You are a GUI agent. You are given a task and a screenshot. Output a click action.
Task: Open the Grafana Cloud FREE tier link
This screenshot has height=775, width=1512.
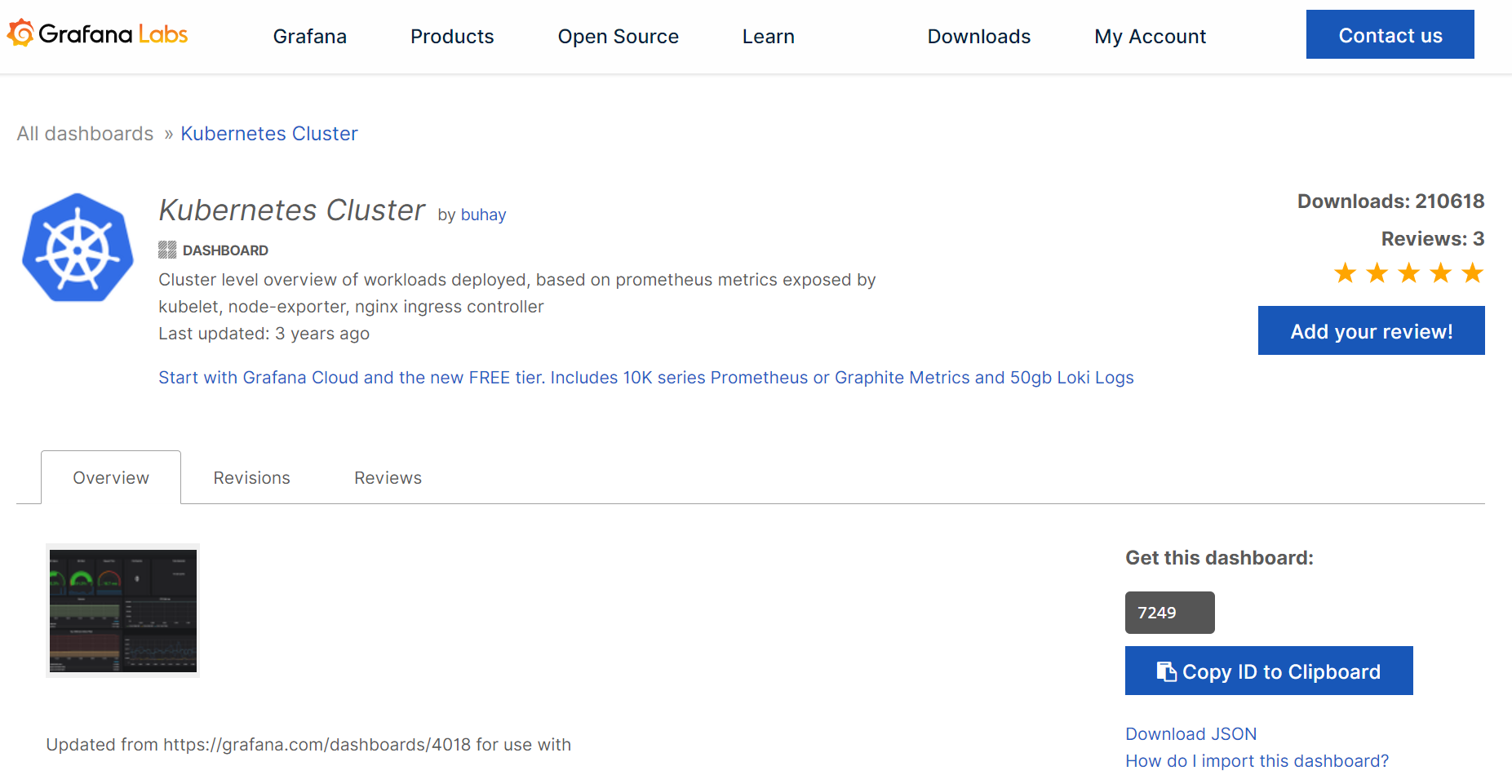pyautogui.click(x=646, y=378)
